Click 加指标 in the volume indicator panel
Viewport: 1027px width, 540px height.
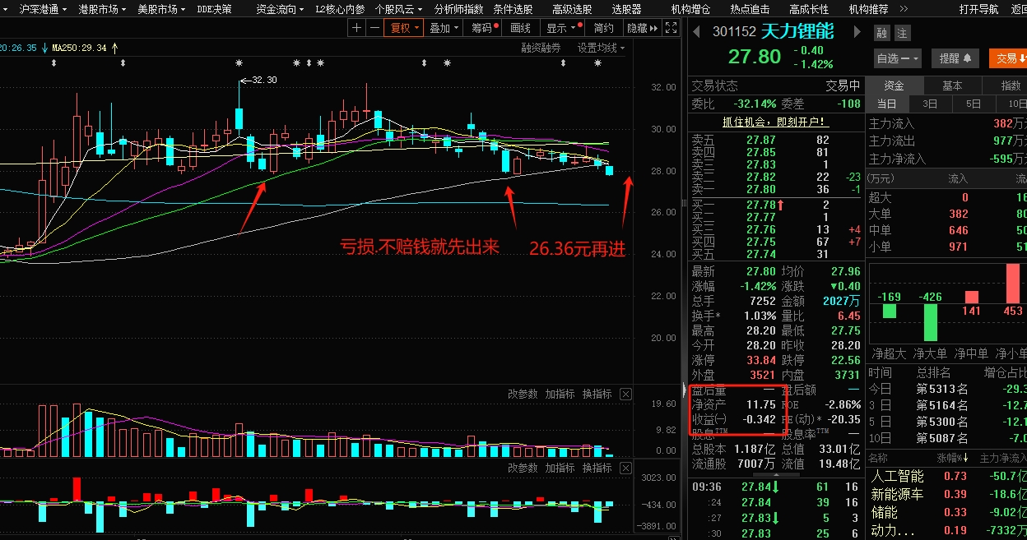click(x=560, y=395)
